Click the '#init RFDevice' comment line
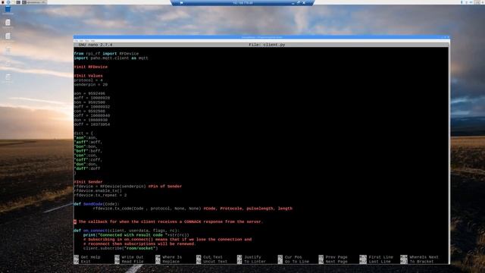The image size is (485, 273). point(91,67)
